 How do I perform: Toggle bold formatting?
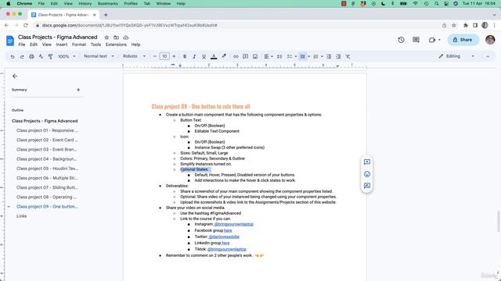tap(185, 56)
